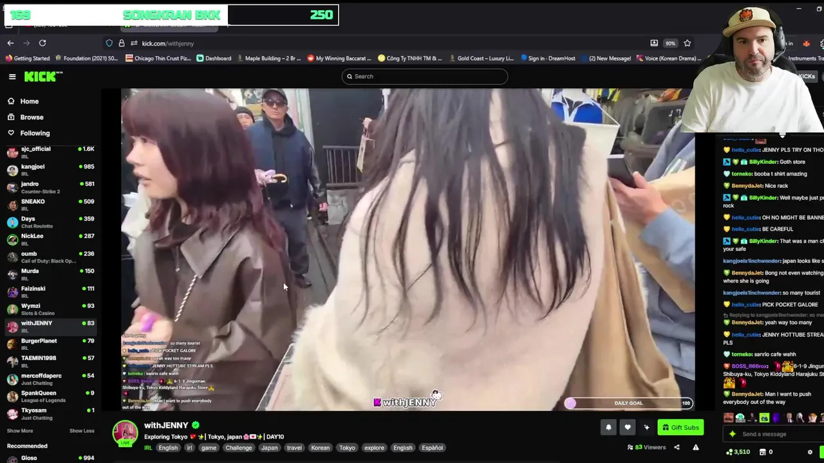Click the 90% zoom level indicator
Viewport: 824px width, 463px height.
(670, 43)
